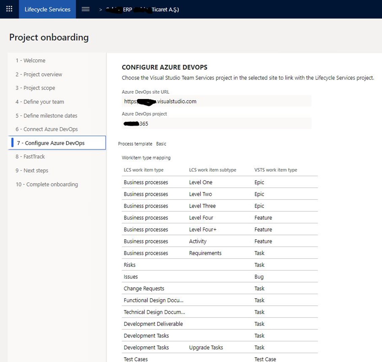
Task: Click the breadcrumb chevron arrow
Action: [x=100, y=10]
